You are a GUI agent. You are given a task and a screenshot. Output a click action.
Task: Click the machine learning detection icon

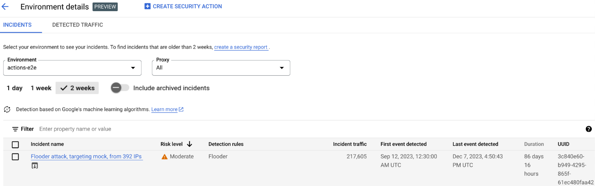7,110
